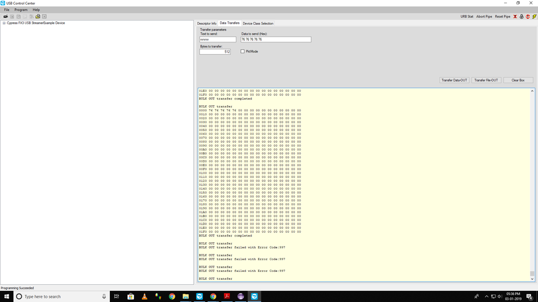Viewport: 538px width, 302px height.
Task: Open File Explorer from the taskbar
Action: (186, 297)
